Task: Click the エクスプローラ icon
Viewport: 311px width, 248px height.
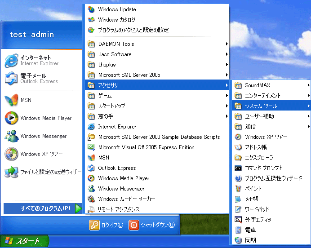Action: [238, 158]
